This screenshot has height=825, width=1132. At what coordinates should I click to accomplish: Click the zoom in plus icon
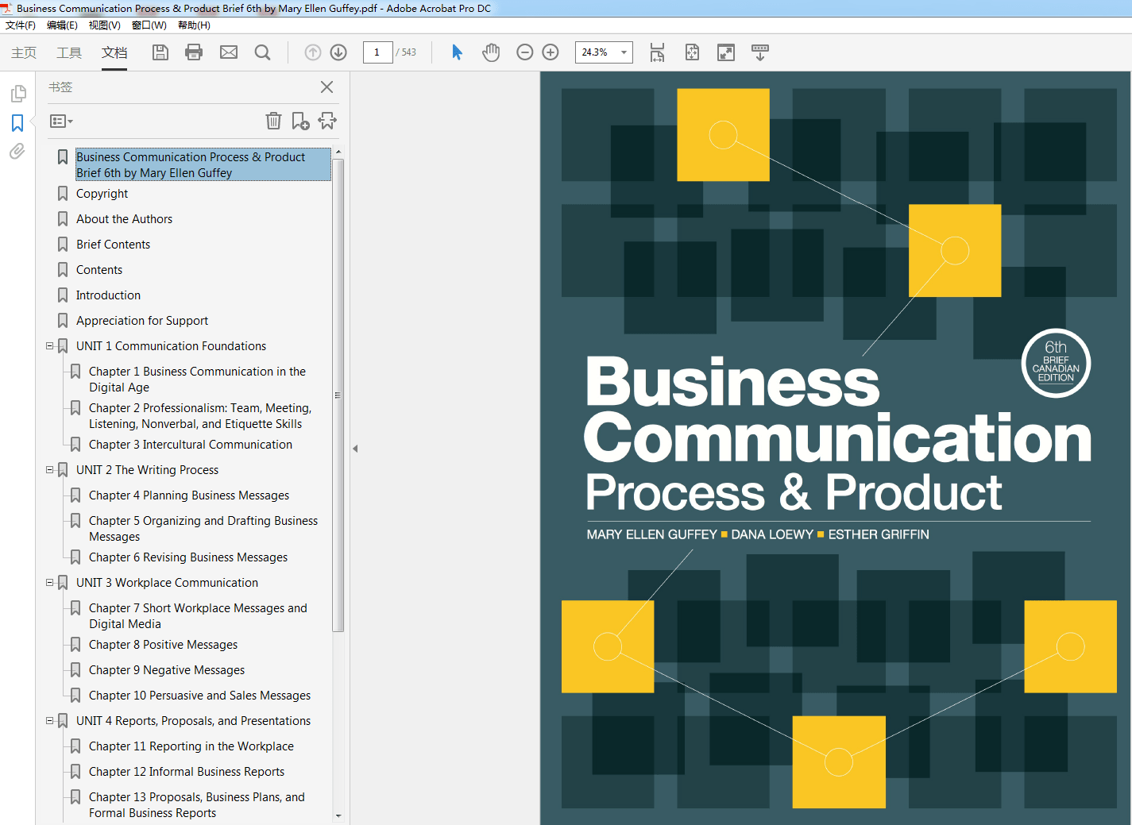pos(551,52)
